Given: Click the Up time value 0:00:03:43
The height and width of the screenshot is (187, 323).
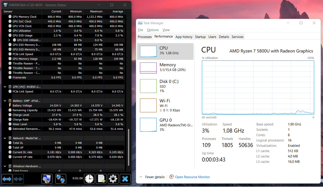Looking at the screenshot, I should [x=213, y=159].
